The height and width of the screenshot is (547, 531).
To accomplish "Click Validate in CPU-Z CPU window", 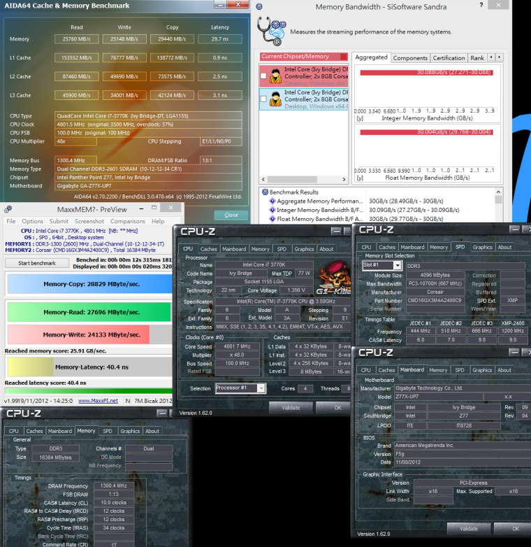I will pos(291,408).
